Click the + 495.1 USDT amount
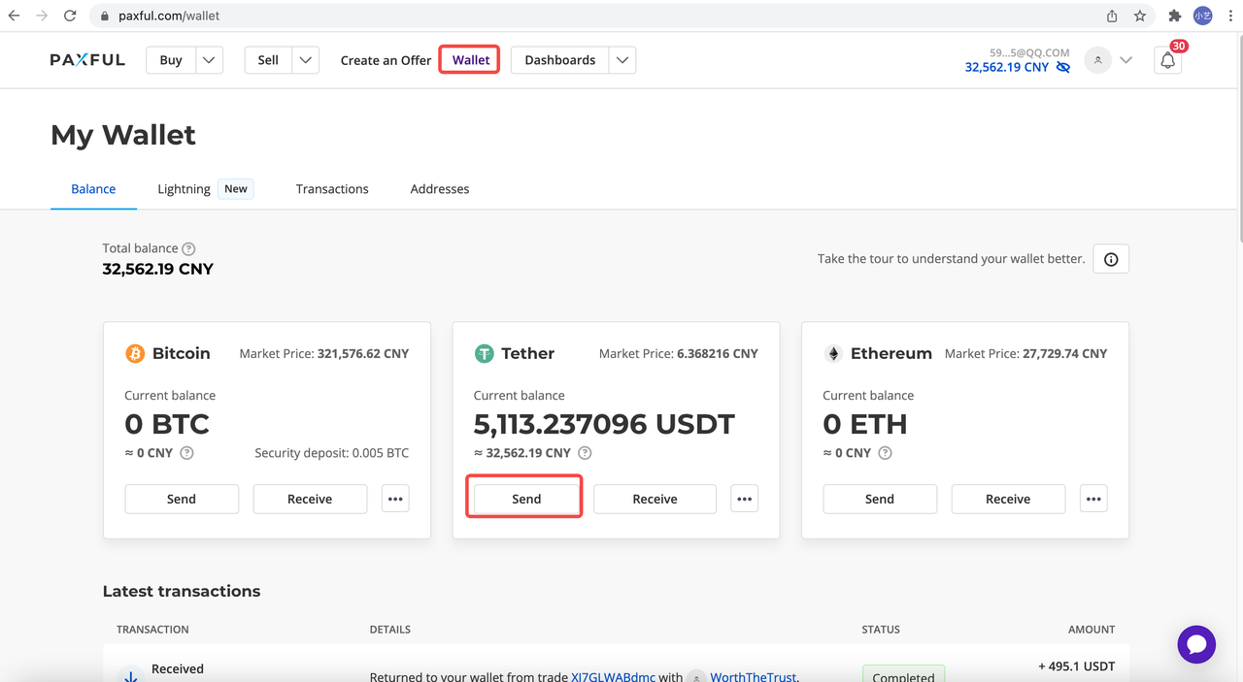Image resolution: width=1243 pixels, height=682 pixels. point(1076,666)
